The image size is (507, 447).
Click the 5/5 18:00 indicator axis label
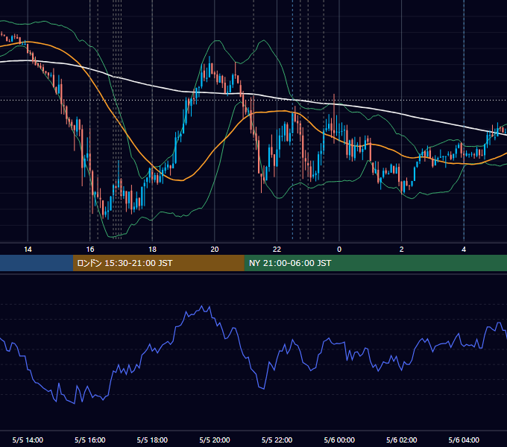[152, 440]
